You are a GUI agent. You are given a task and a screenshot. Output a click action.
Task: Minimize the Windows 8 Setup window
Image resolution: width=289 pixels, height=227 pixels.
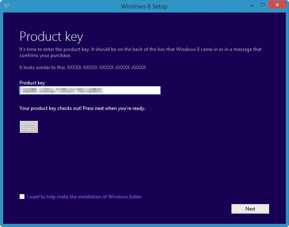click(x=252, y=5)
